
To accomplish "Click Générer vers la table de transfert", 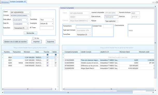I will click(x=16, y=42).
